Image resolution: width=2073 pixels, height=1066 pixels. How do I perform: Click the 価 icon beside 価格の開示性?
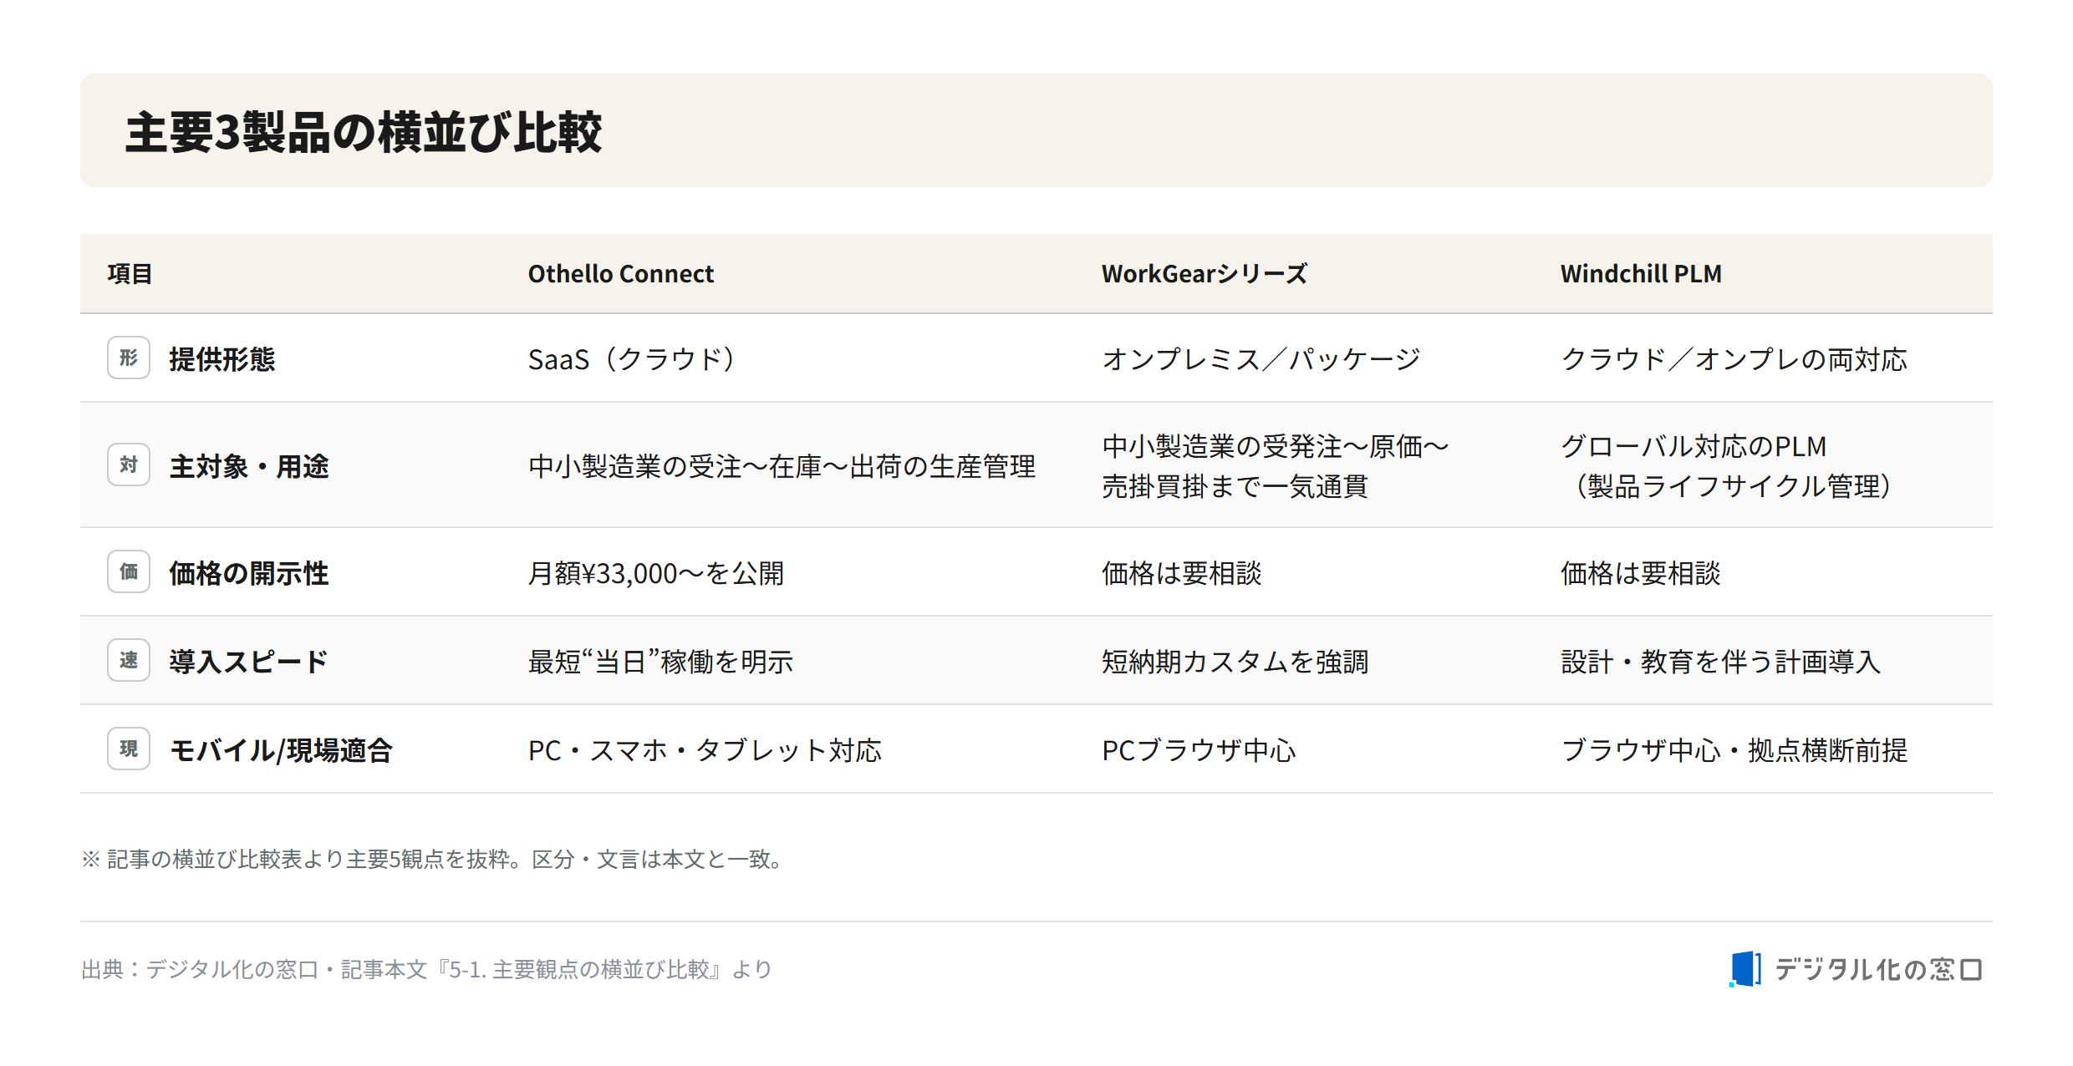click(x=129, y=571)
